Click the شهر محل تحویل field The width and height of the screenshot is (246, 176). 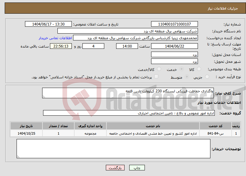174,62
